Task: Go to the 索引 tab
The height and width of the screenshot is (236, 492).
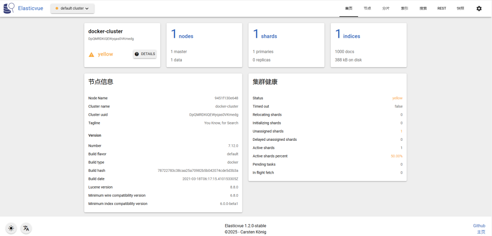Action: (x=405, y=9)
